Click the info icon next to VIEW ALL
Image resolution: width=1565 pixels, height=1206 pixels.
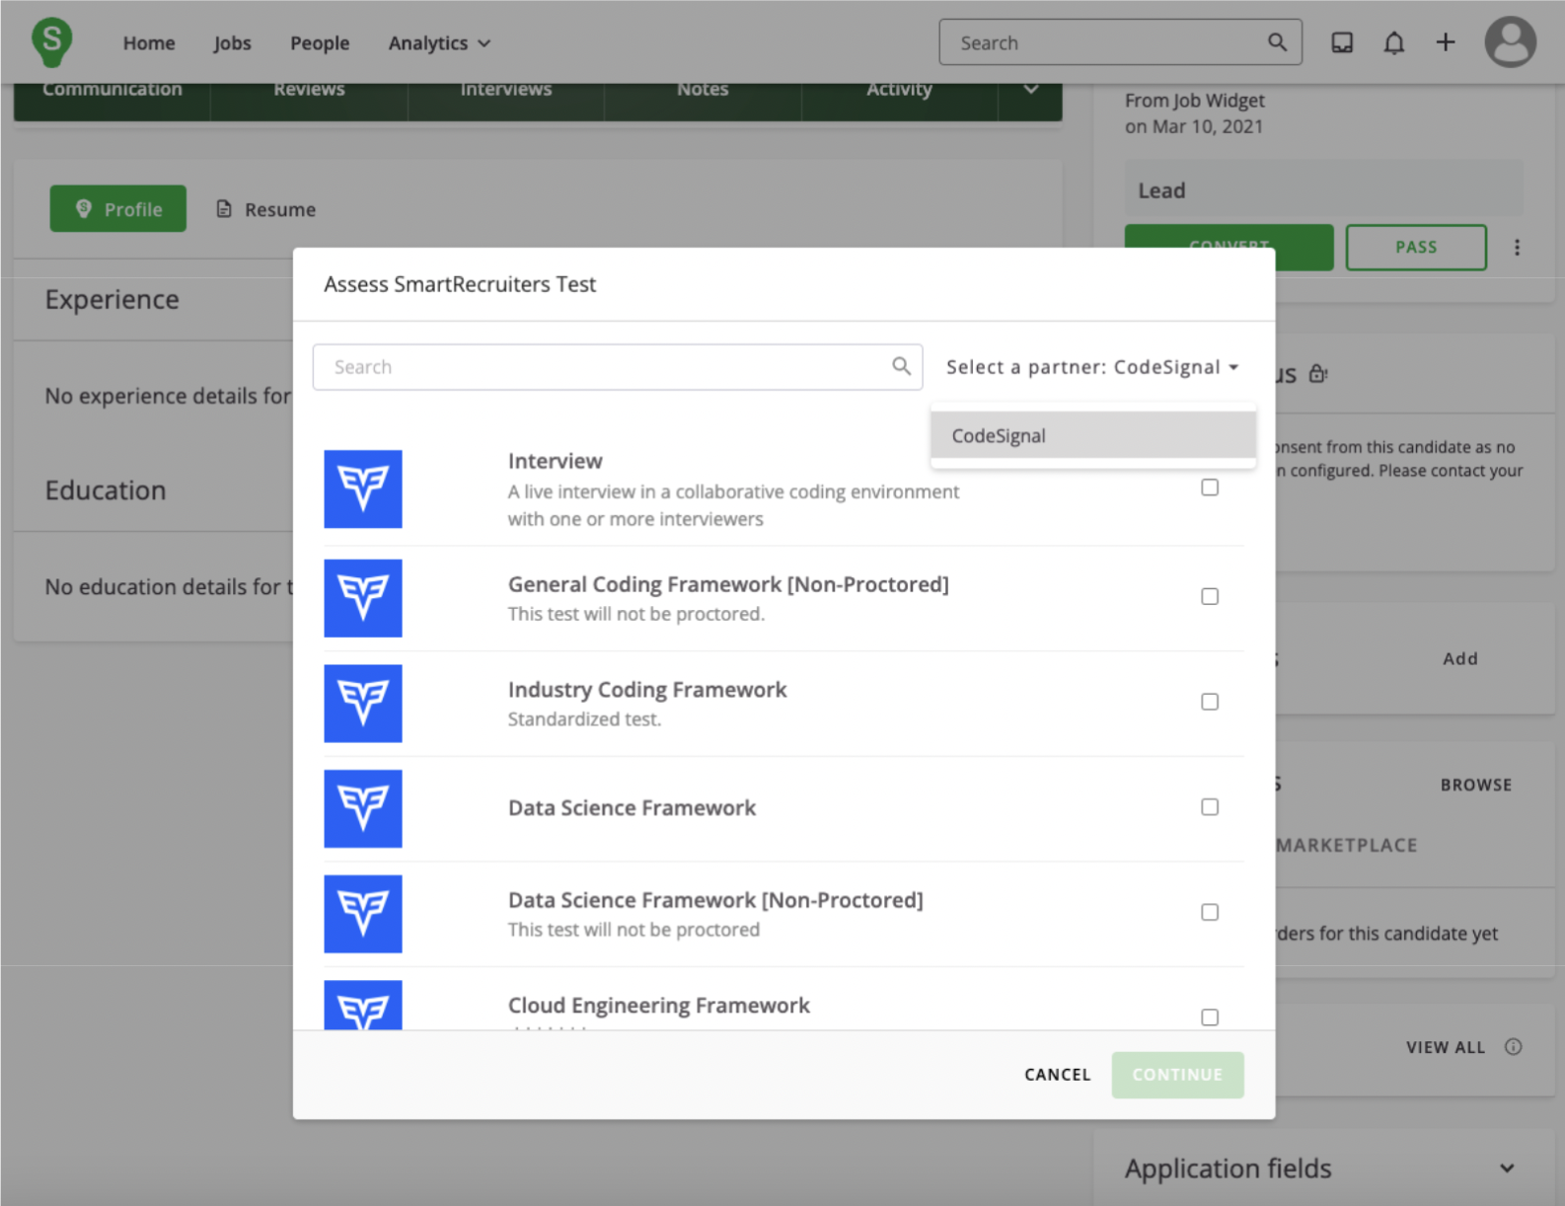1513,1047
